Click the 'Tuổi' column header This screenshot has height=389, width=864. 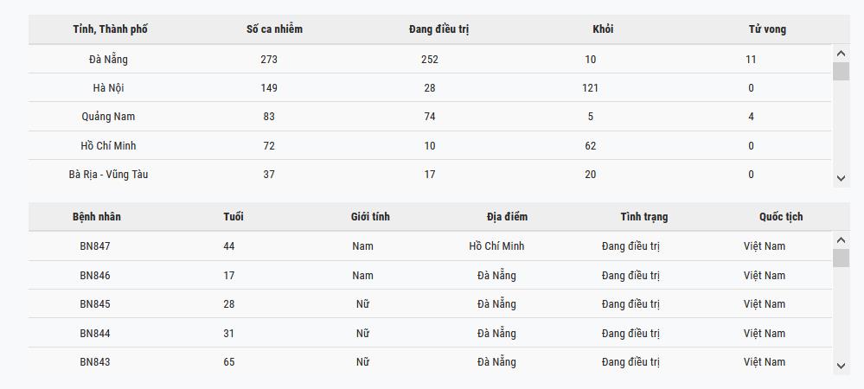[234, 217]
